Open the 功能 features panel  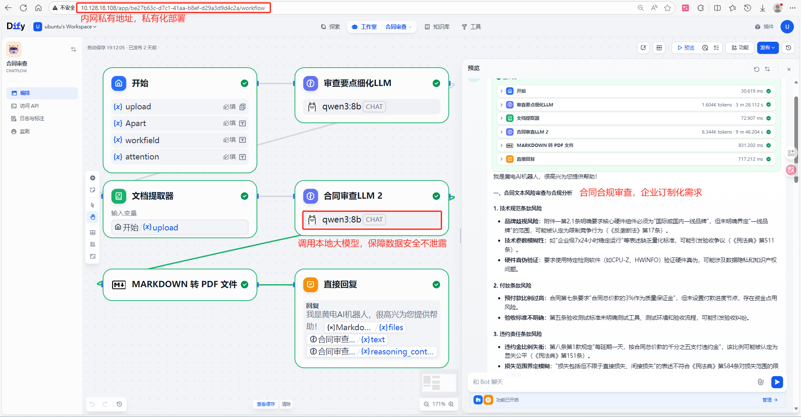(740, 48)
